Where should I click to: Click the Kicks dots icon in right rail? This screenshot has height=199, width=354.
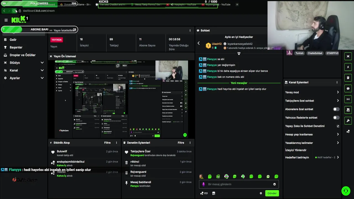tap(348, 131)
